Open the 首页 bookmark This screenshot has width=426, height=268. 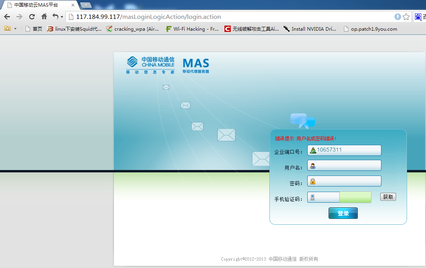34,29
